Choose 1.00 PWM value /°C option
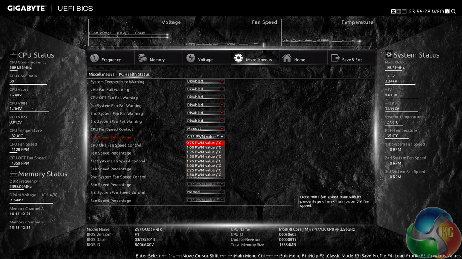Screen dimensions: 462x259 (205, 147)
